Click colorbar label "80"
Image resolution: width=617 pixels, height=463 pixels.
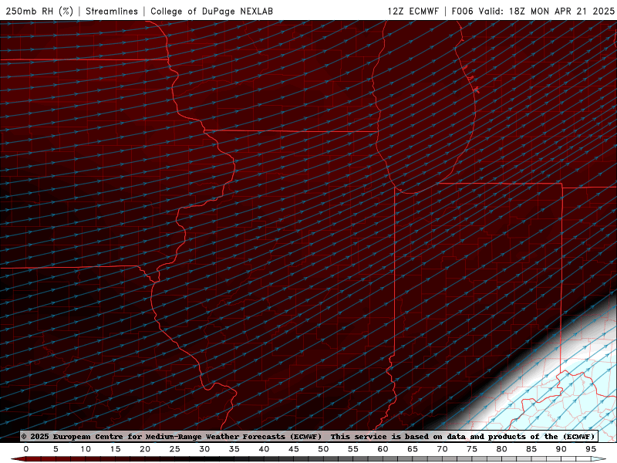[501, 449]
